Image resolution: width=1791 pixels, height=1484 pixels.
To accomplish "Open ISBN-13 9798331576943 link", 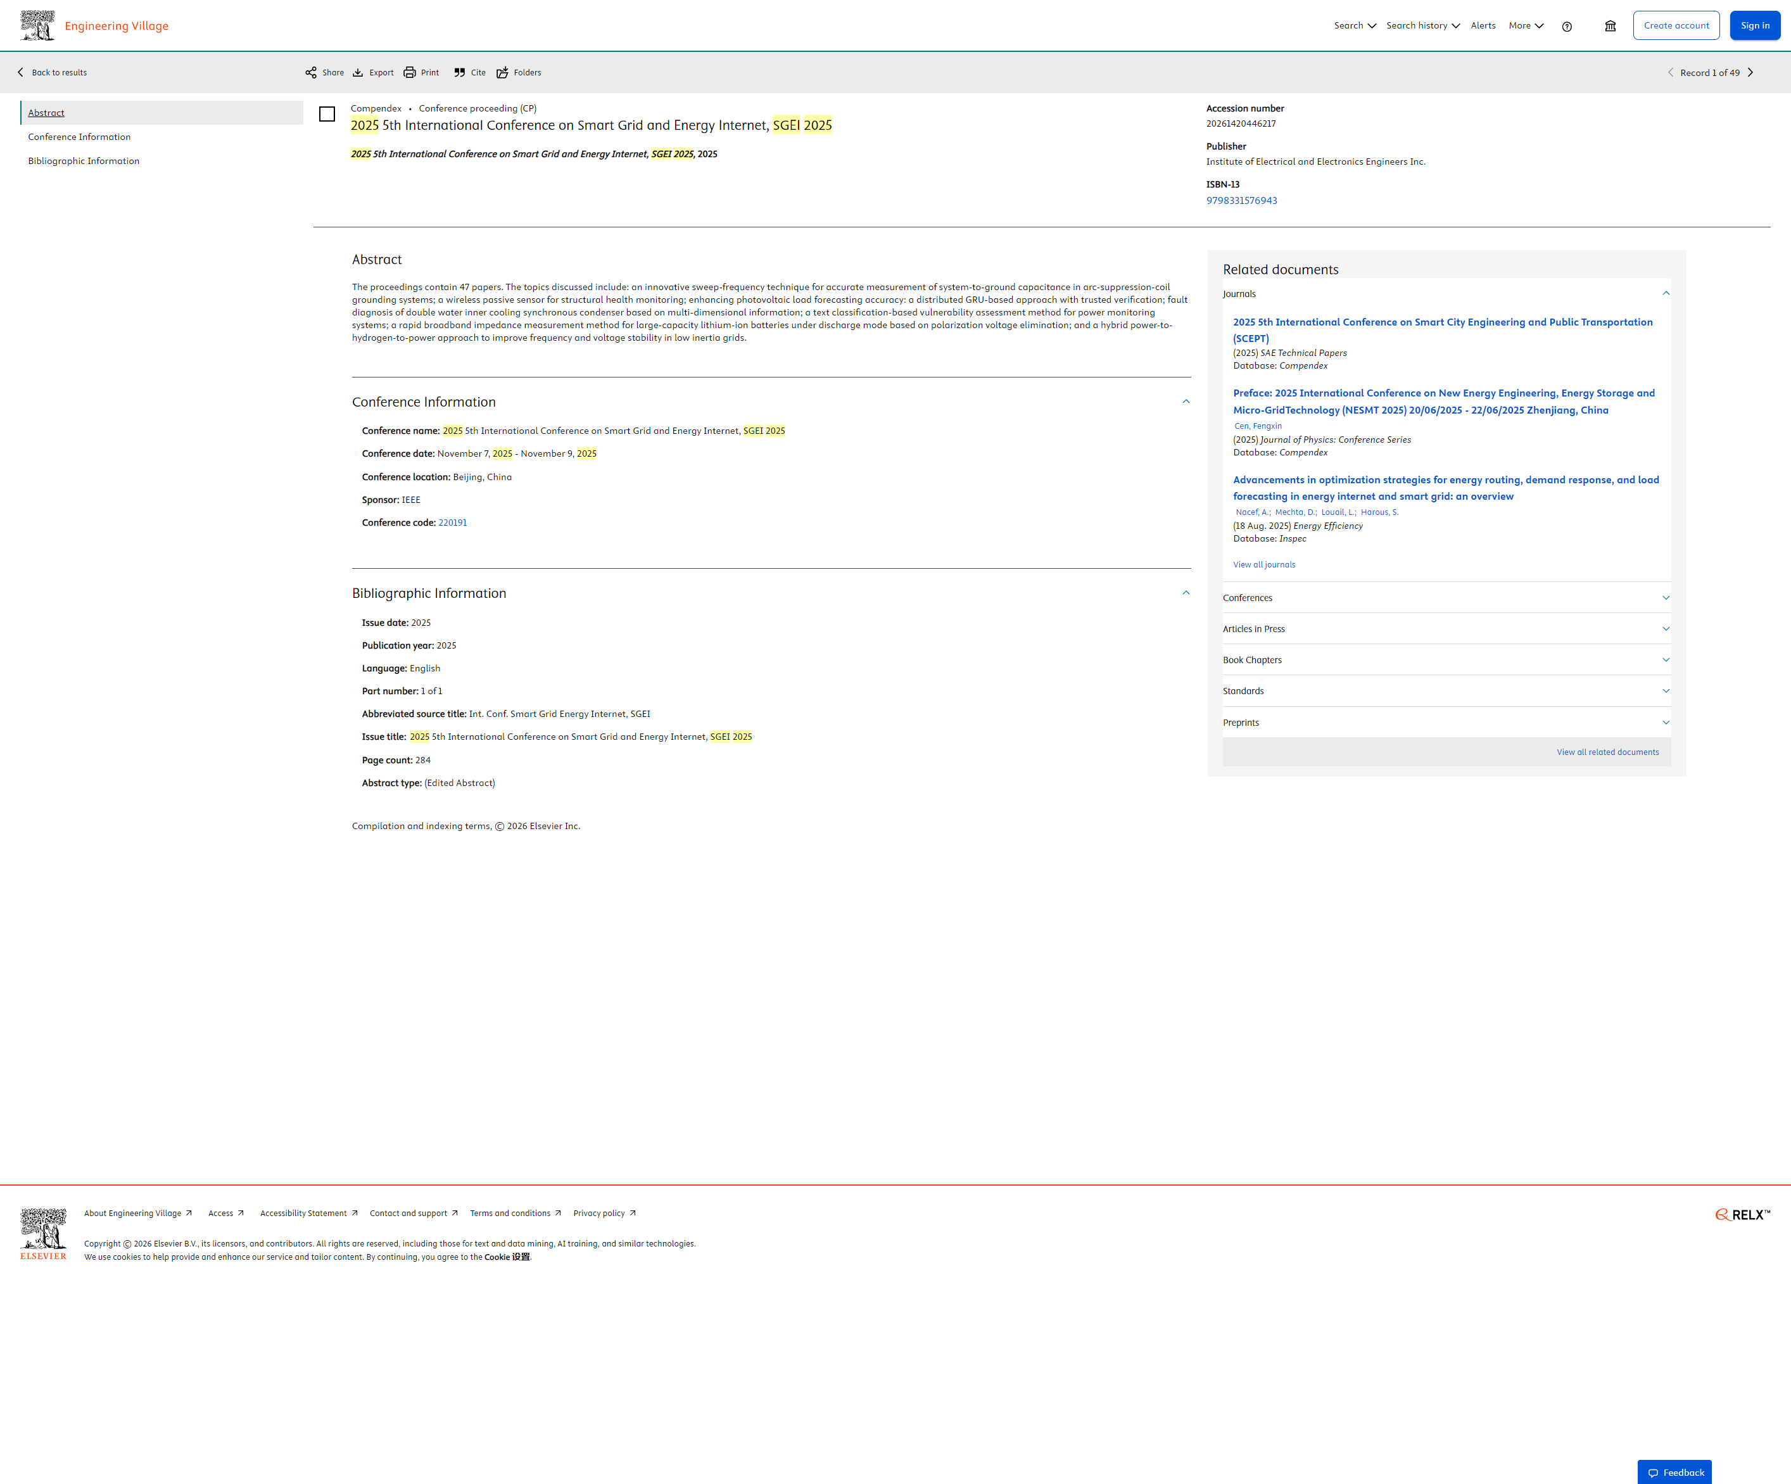I will pyautogui.click(x=1241, y=200).
